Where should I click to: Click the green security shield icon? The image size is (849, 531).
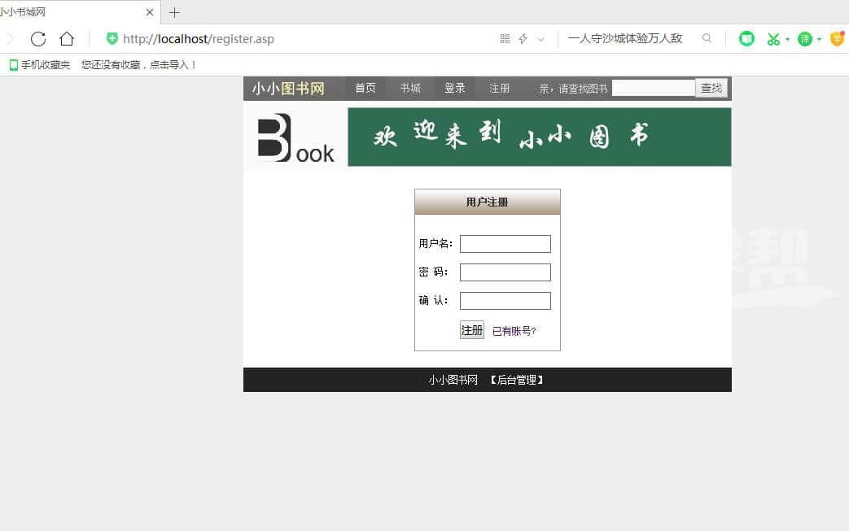[x=112, y=39]
